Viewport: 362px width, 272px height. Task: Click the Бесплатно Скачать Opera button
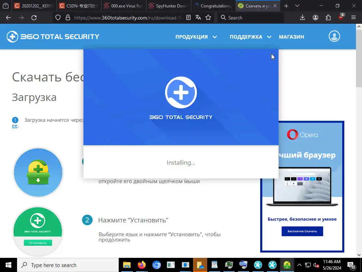pyautogui.click(x=302, y=231)
